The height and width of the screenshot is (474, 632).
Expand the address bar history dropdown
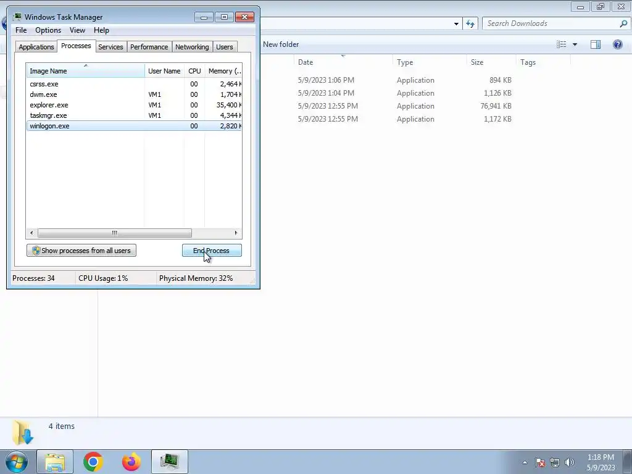[456, 24]
